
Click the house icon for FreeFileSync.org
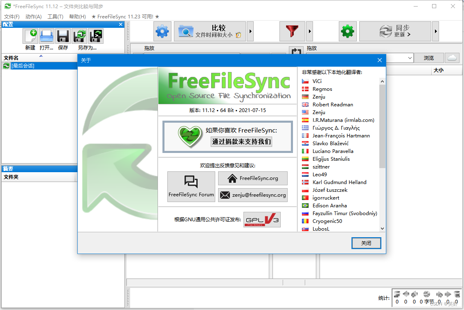232,178
